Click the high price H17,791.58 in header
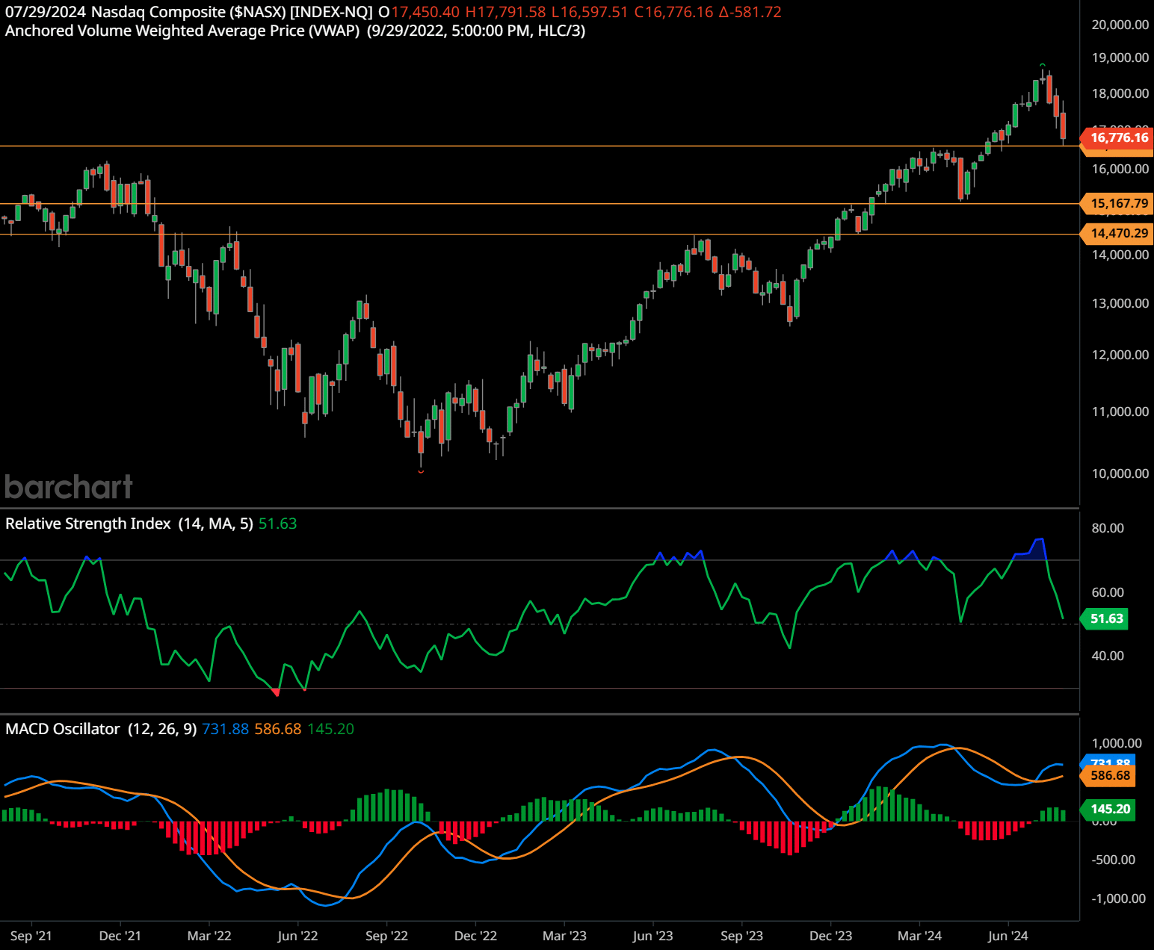Screen dimensions: 1154x950 click(x=505, y=12)
